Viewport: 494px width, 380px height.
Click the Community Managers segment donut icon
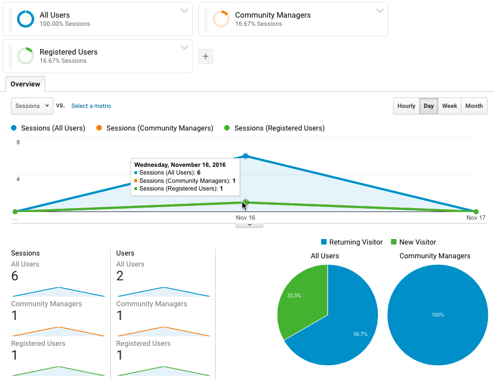pos(221,19)
